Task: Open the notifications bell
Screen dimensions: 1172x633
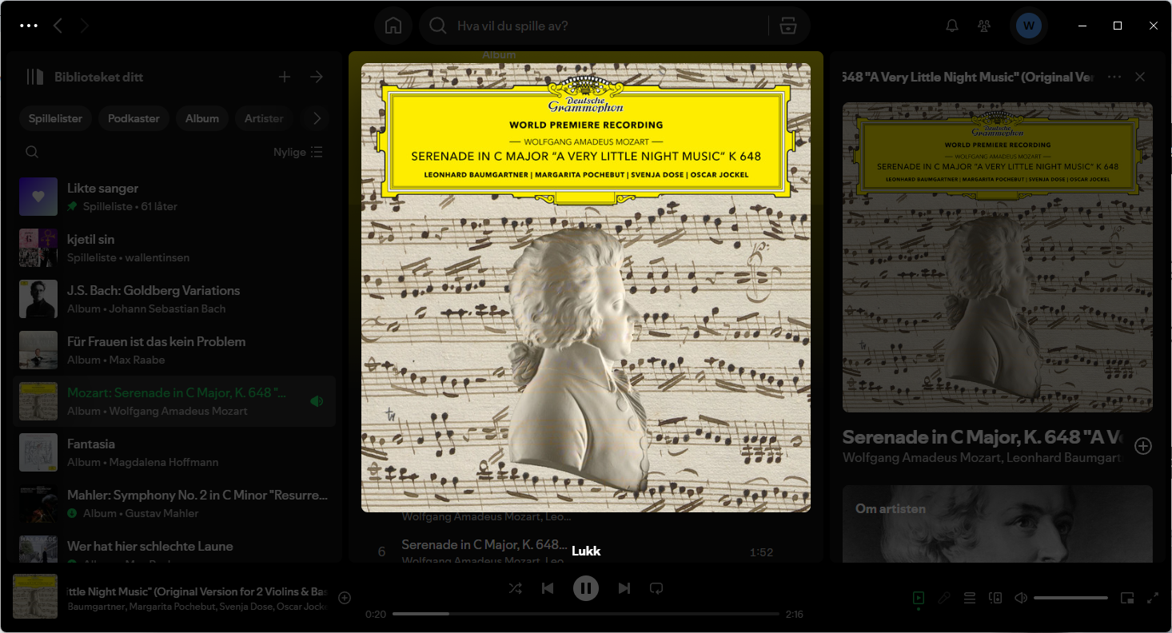Action: coord(952,26)
